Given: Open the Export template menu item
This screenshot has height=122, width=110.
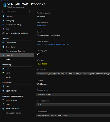Looking at the screenshot, I should pyautogui.click(x=11, y=91).
